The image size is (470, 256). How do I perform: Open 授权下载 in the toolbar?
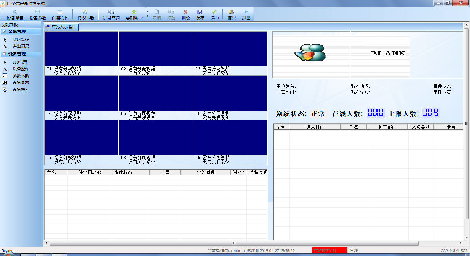click(86, 14)
